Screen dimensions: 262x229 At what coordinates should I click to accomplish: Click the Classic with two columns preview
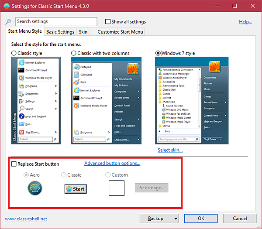click(x=106, y=100)
